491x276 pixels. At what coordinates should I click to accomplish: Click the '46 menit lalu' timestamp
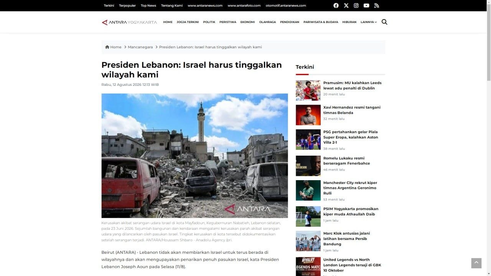pyautogui.click(x=334, y=169)
